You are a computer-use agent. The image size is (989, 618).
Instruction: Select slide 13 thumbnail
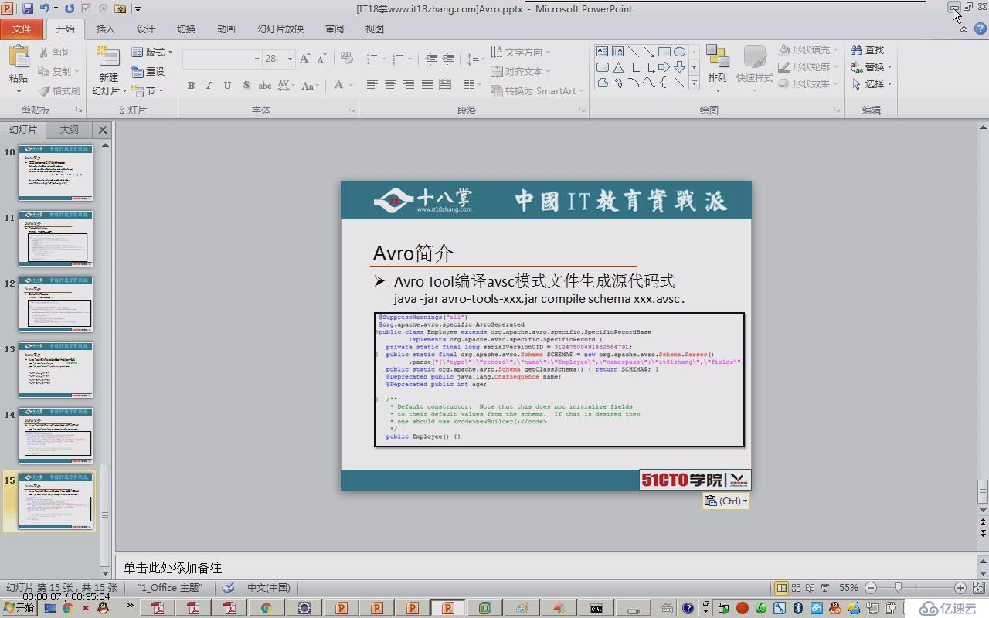click(56, 370)
